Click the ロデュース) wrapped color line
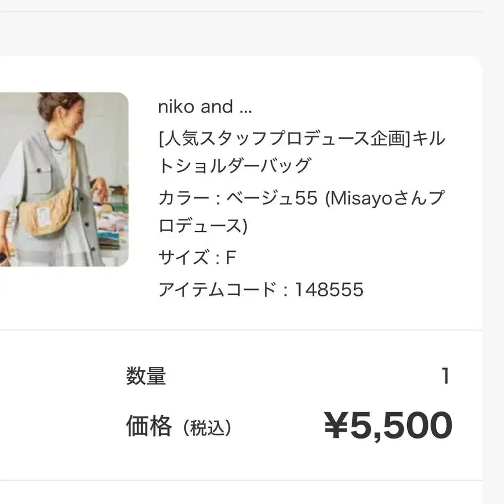504x504 pixels. click(x=203, y=226)
